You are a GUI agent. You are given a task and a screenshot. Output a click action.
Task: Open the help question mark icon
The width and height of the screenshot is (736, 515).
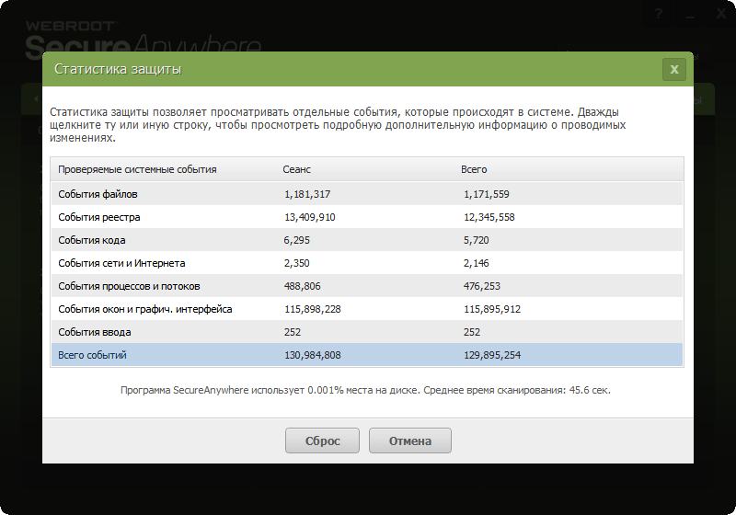point(659,14)
